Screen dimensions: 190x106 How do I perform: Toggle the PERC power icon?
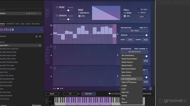point(57,7)
